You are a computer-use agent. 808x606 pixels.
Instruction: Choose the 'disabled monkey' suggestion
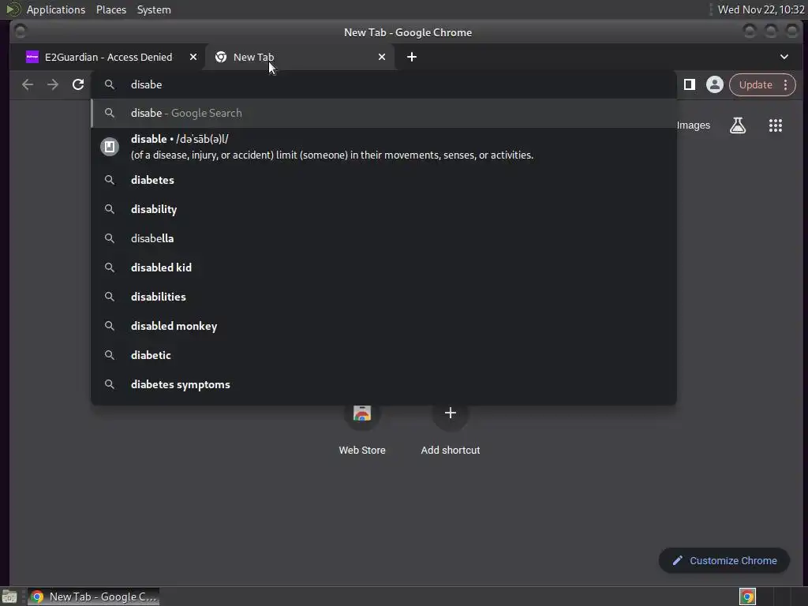click(x=383, y=326)
